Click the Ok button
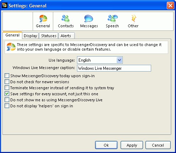This screenshot has width=176, height=153. [x=106, y=145]
